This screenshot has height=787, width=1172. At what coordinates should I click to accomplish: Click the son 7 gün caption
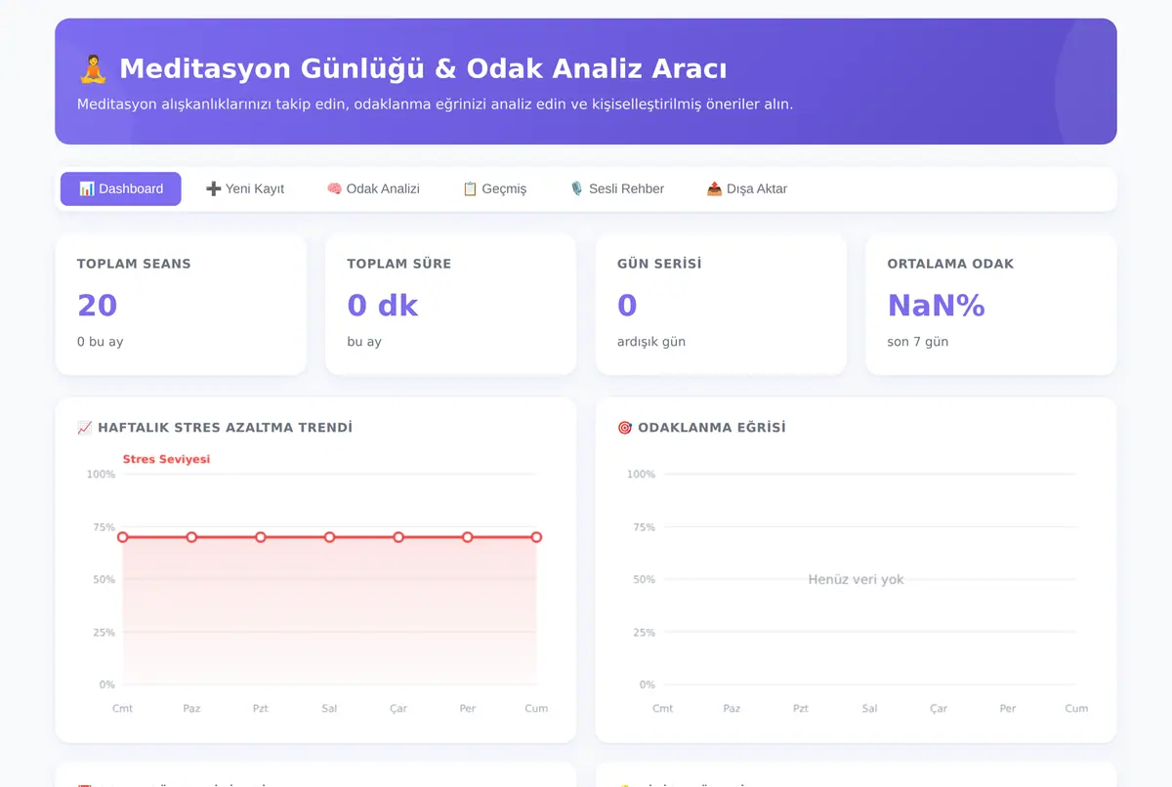pyautogui.click(x=918, y=342)
